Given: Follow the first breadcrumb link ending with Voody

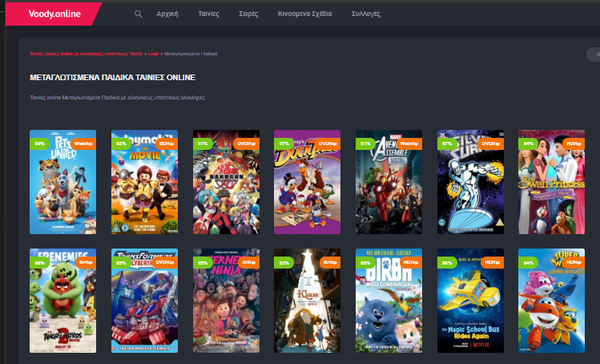Looking at the screenshot, I should point(86,54).
